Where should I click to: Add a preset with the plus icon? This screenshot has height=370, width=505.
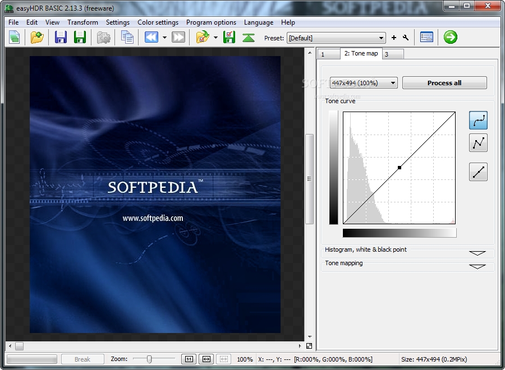[x=393, y=38]
